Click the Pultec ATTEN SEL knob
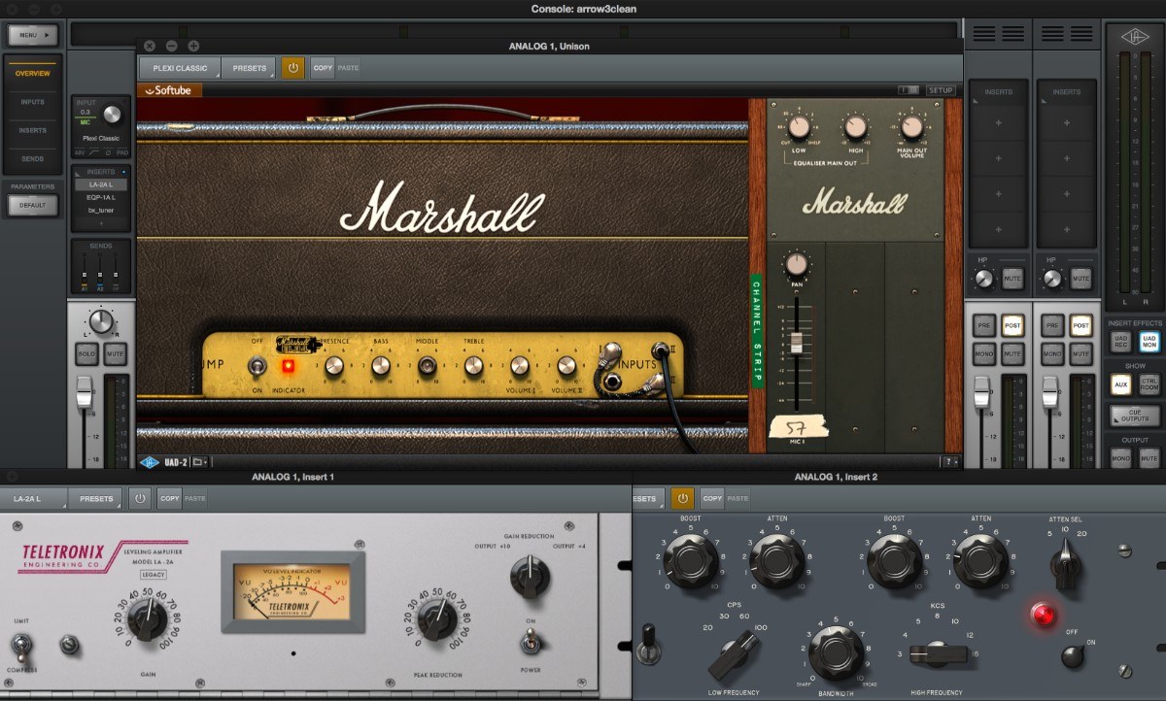This screenshot has height=701, width=1166. pyautogui.click(x=1065, y=563)
